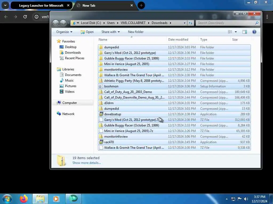Click the network tray icon
Viewport: 273px width, 204px height.
(233, 199)
